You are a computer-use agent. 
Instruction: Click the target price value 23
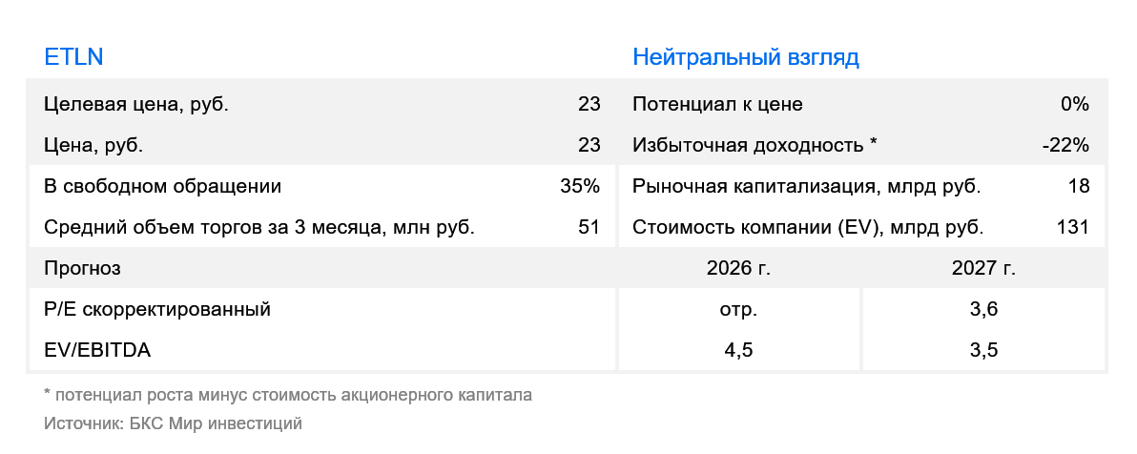(589, 104)
